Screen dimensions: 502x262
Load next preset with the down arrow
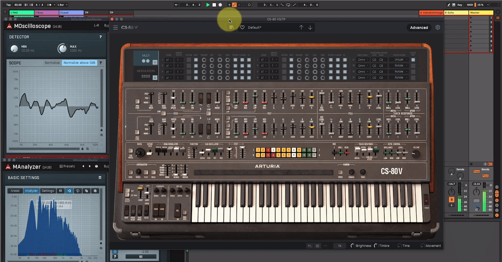310,27
